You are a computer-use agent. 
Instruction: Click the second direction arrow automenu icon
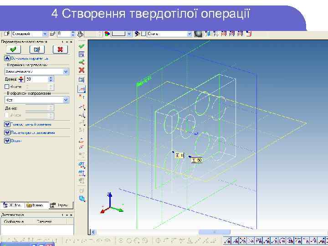pyautogui.click(x=82, y=115)
